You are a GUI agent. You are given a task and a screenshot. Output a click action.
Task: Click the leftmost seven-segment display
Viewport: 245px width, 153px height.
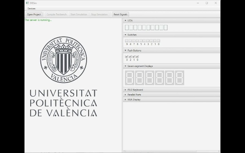130,78
